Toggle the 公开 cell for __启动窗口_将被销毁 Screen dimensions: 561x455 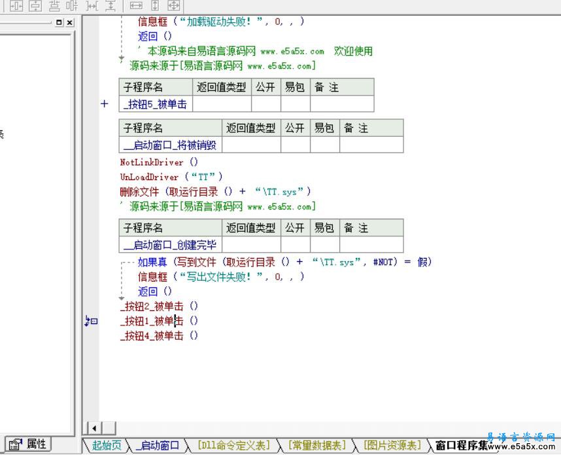(x=296, y=145)
